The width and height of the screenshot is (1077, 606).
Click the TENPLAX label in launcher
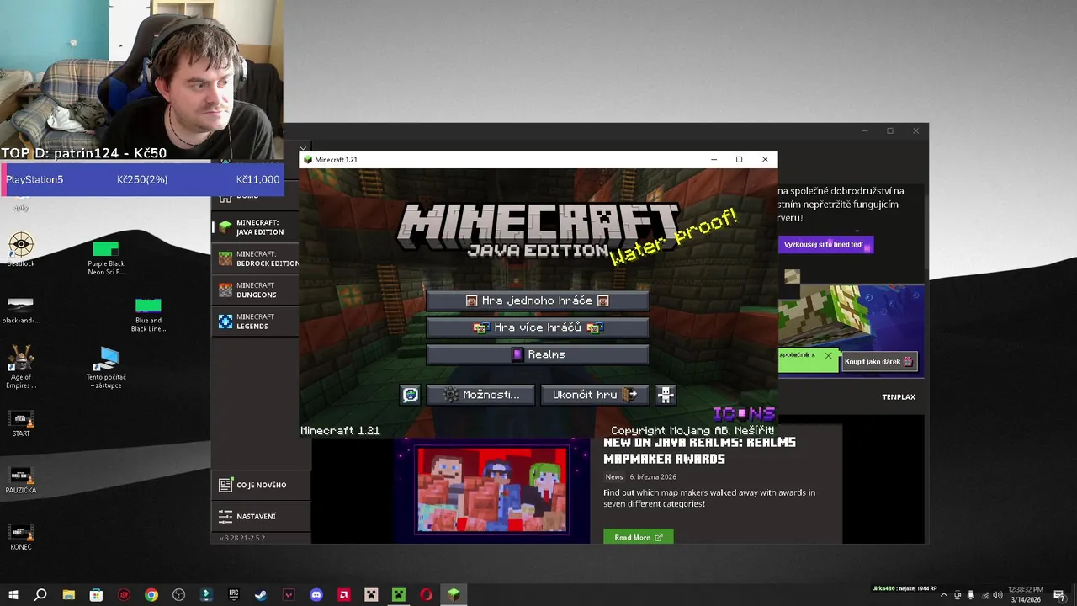(899, 396)
